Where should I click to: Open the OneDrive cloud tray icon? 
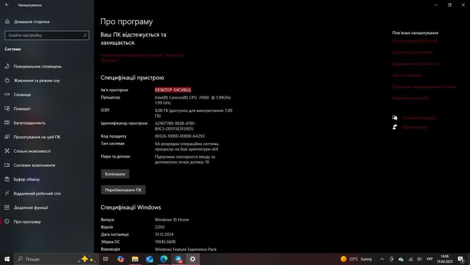401,259
